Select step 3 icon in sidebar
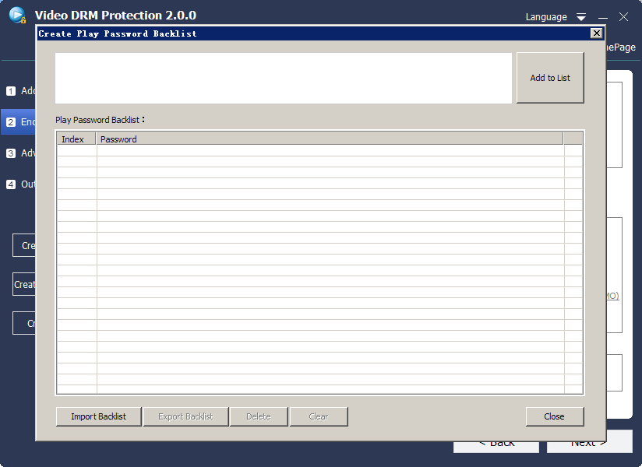This screenshot has height=467, width=642. point(11,153)
